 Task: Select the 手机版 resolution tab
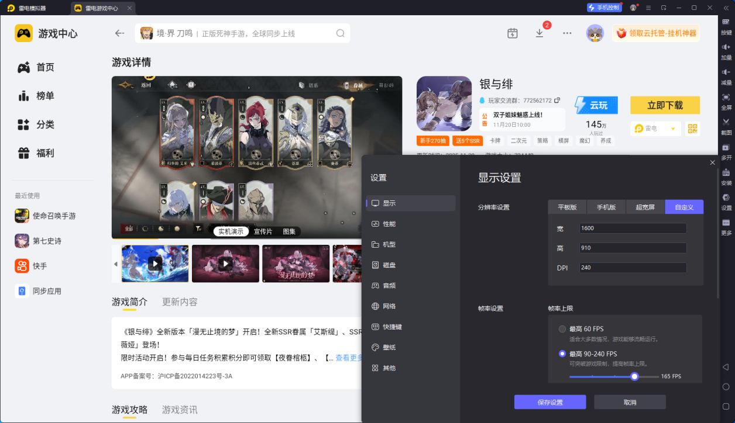pyautogui.click(x=606, y=207)
